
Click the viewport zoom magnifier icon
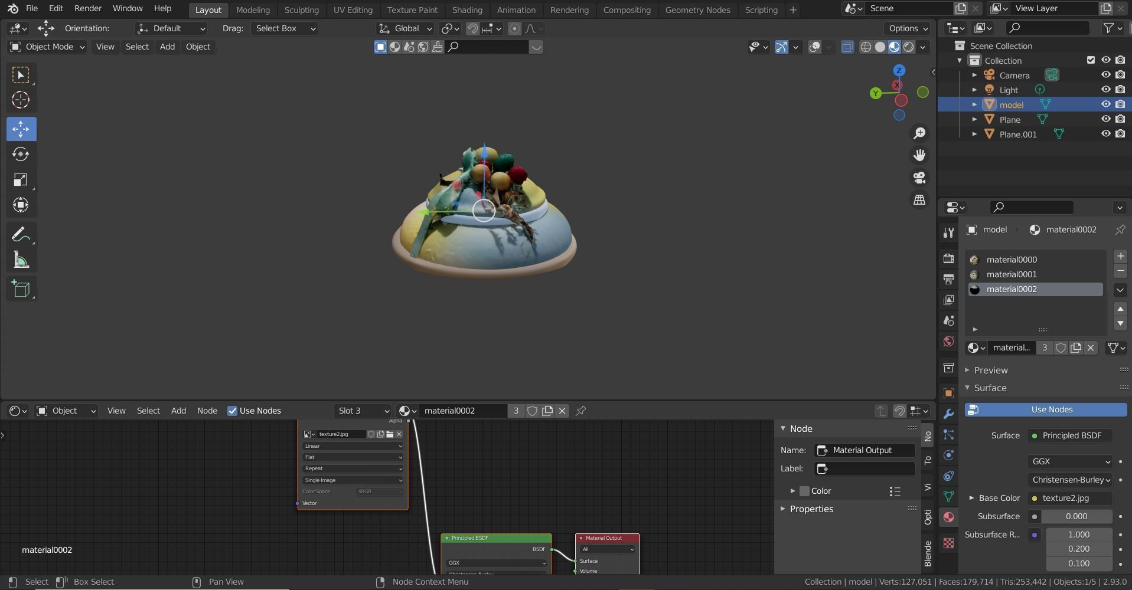pyautogui.click(x=919, y=133)
